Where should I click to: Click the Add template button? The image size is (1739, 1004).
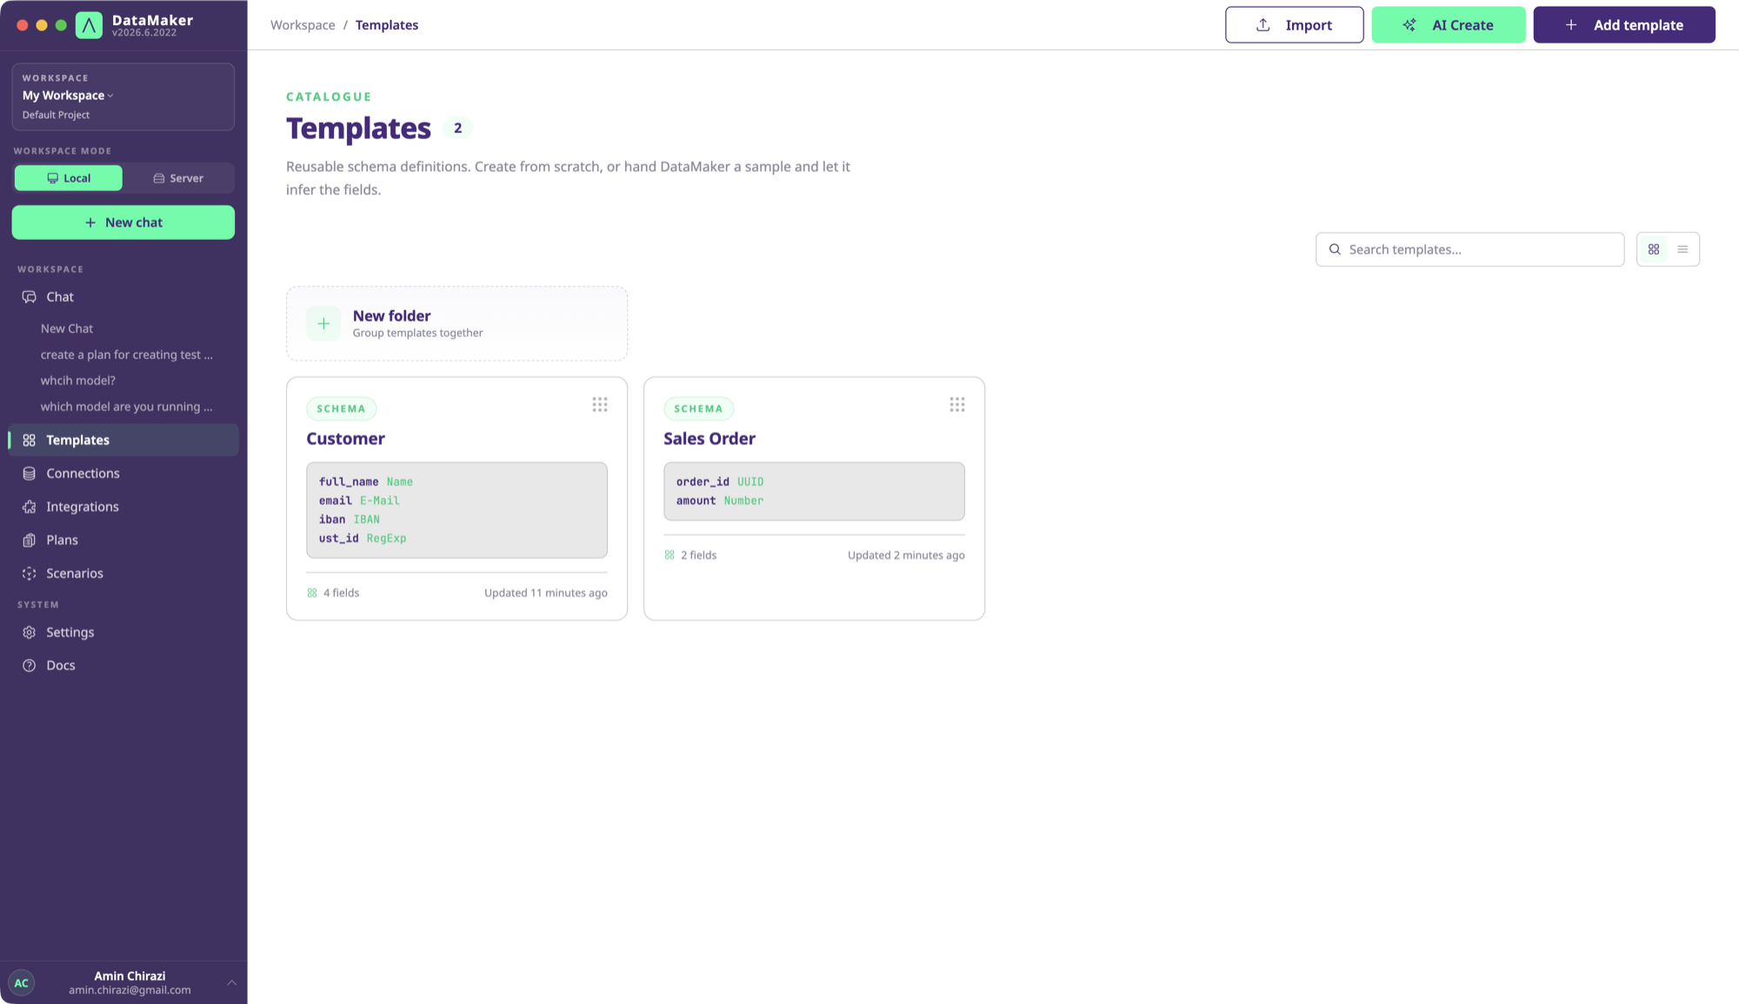[1624, 25]
